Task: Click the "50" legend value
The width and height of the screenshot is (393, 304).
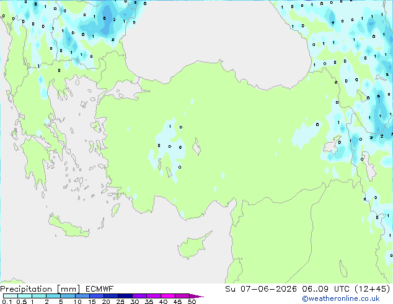Action: (192, 302)
